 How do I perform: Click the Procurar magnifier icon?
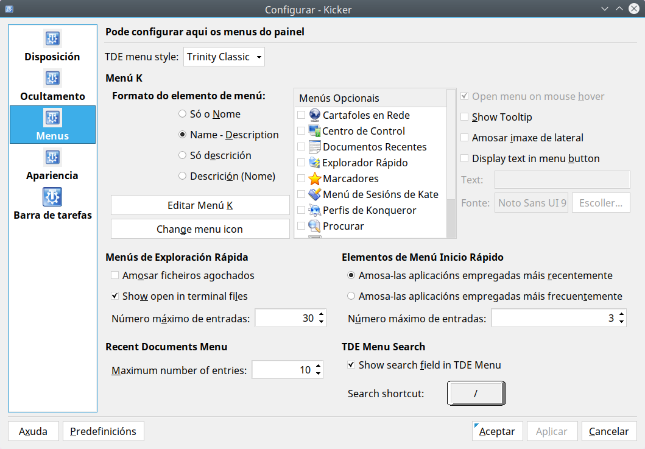coord(315,226)
